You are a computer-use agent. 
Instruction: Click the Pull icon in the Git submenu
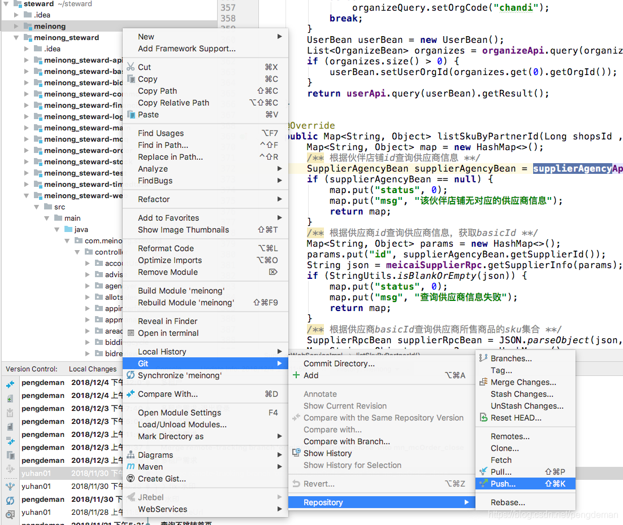(x=483, y=472)
